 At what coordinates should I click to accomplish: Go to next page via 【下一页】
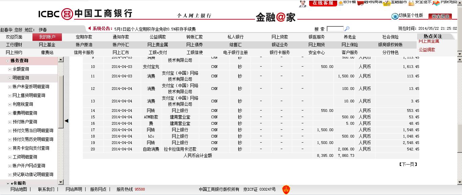click(x=408, y=164)
